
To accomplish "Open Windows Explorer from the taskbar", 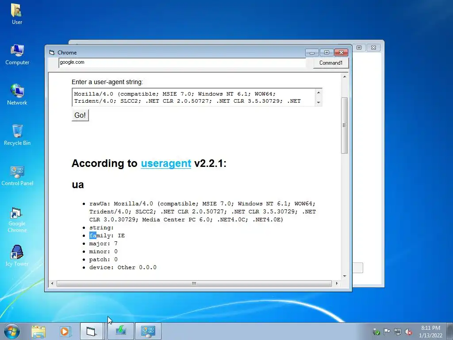I will coord(38,331).
